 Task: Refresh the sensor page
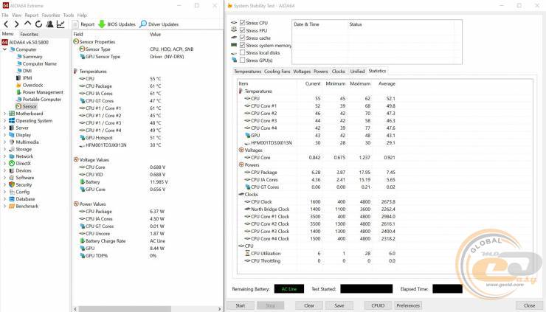(38, 24)
